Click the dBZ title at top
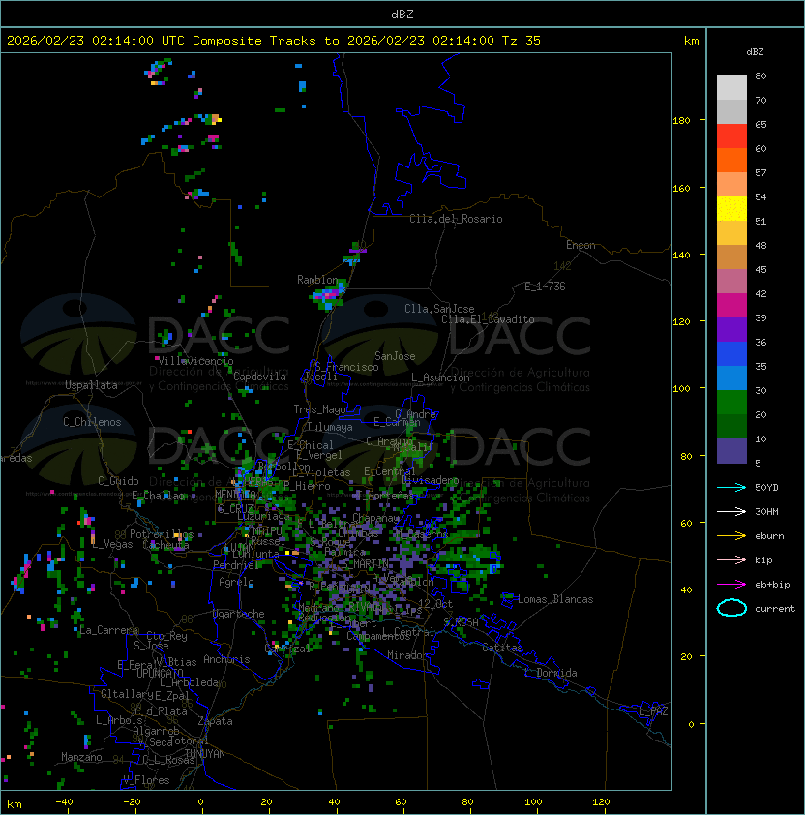This screenshot has width=805, height=815. [x=402, y=14]
